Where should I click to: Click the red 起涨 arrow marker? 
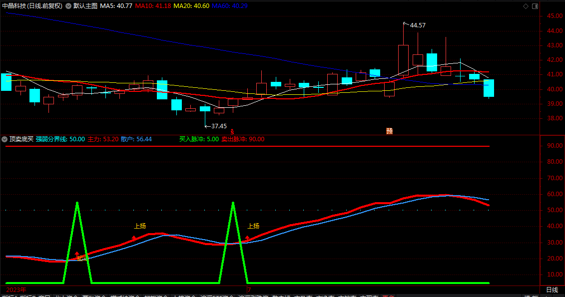point(77,255)
